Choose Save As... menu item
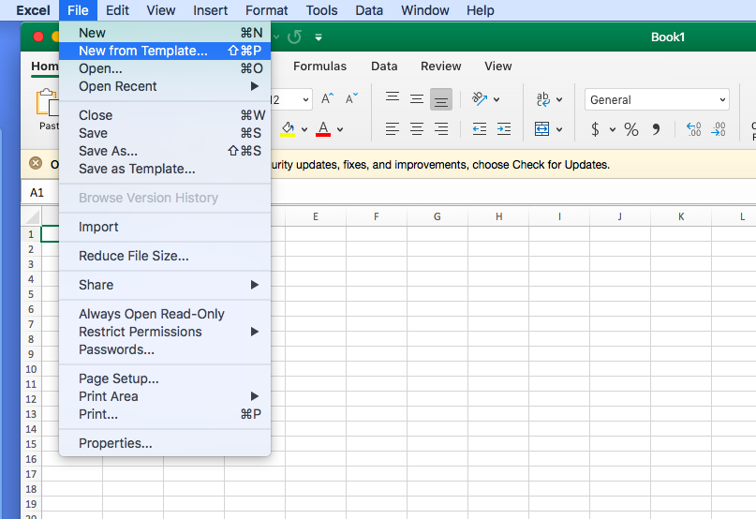 (x=165, y=151)
